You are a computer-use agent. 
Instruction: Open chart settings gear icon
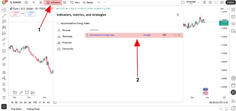point(210,2)
